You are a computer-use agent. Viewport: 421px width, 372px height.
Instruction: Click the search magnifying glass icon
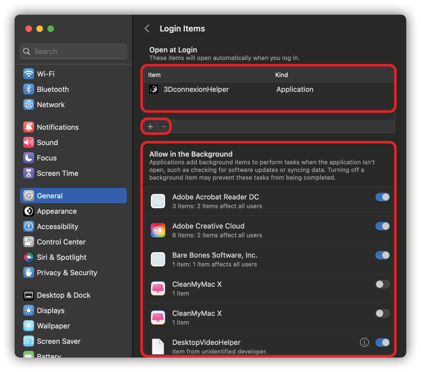pos(27,51)
